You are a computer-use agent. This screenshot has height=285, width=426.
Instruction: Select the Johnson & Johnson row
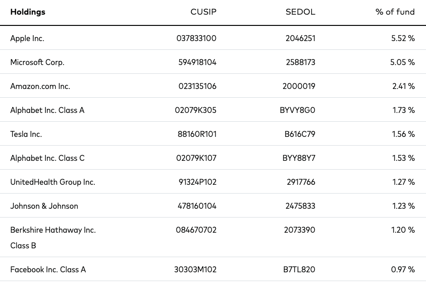tap(213, 206)
